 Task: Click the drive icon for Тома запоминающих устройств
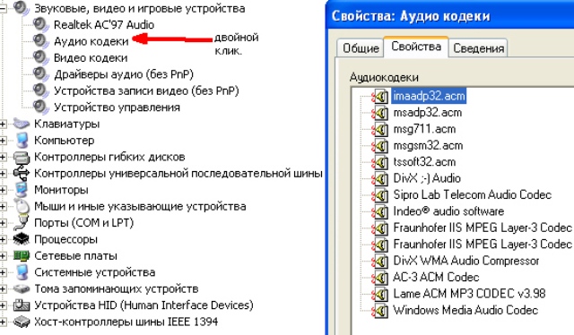click(22, 289)
